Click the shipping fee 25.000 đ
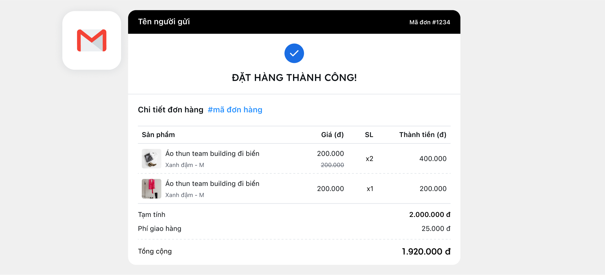The height and width of the screenshot is (275, 605). [436, 229]
